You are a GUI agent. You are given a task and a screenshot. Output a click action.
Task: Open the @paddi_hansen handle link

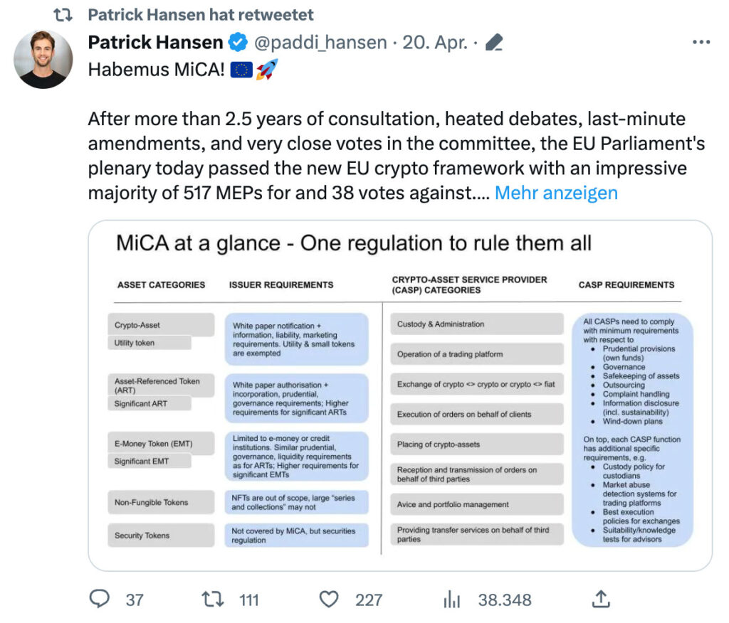click(320, 42)
